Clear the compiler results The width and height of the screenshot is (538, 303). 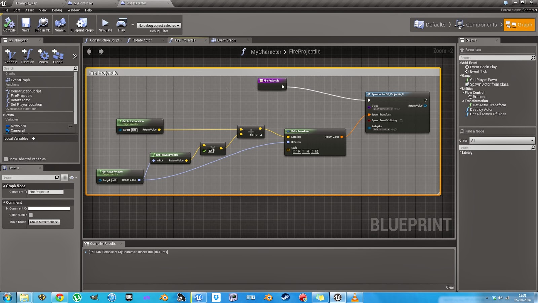450,287
